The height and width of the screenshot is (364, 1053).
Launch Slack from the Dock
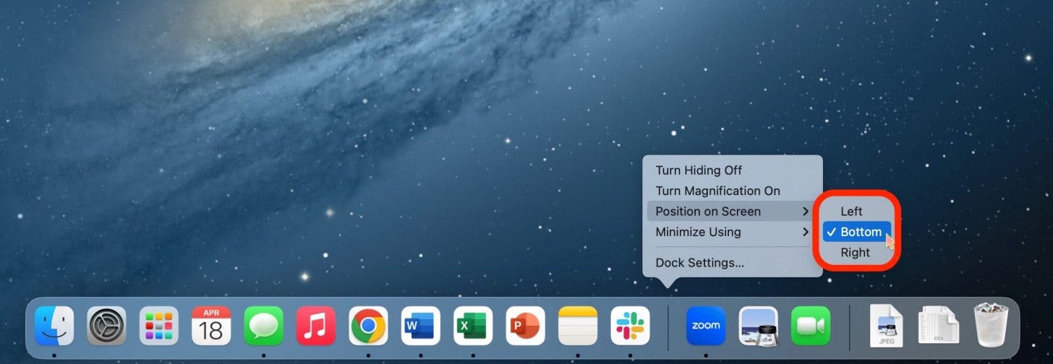point(631,326)
